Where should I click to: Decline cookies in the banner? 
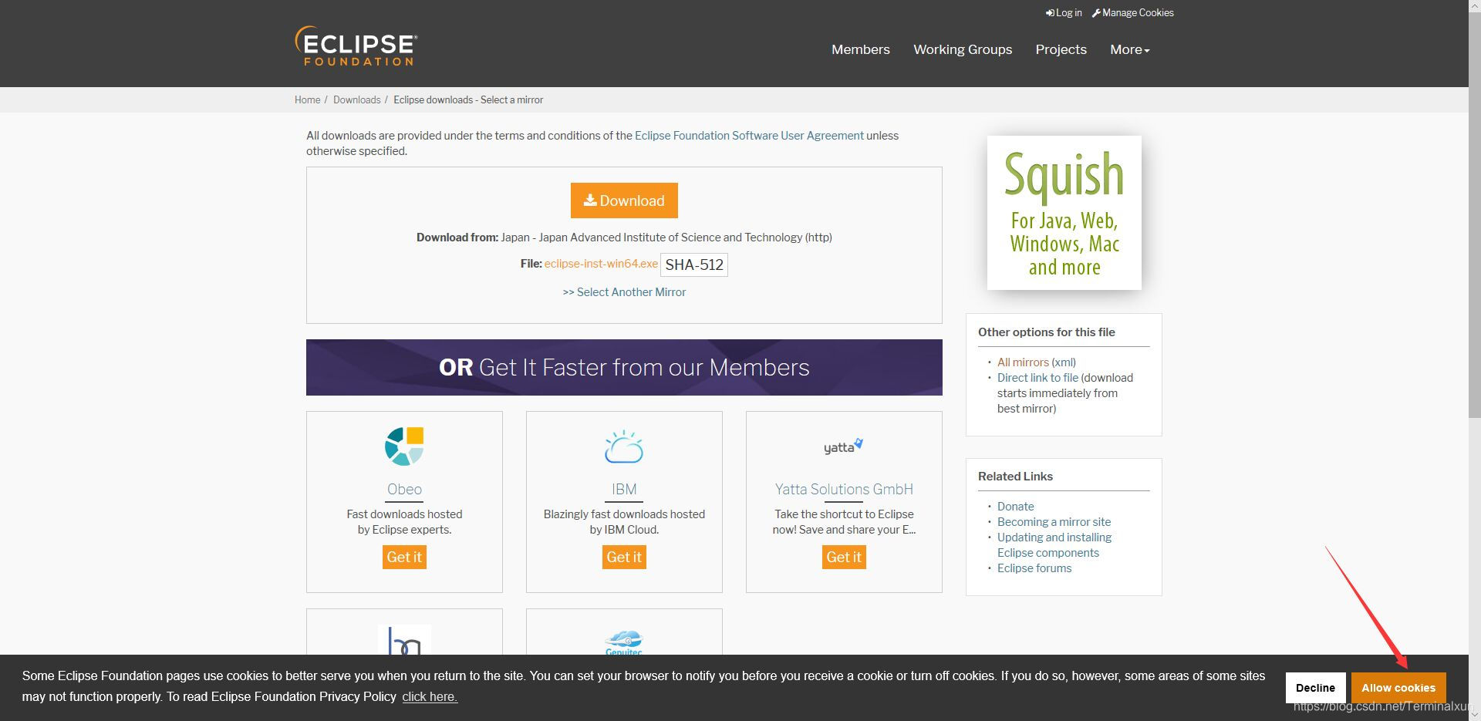(x=1315, y=688)
